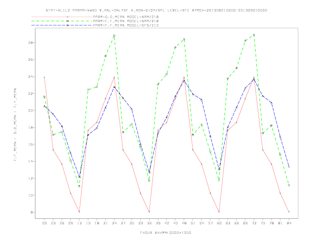Click y-axis tick label 8
315x243 pixels.
tap(32, 212)
